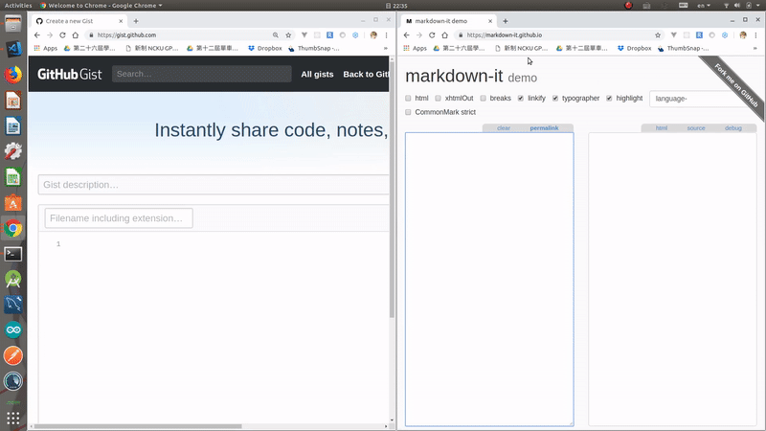766x431 pixels.
Task: Open Ubuntu Software from dock
Action: click(13, 203)
